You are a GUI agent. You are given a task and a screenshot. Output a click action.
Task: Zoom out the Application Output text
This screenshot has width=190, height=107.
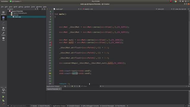(103, 86)
